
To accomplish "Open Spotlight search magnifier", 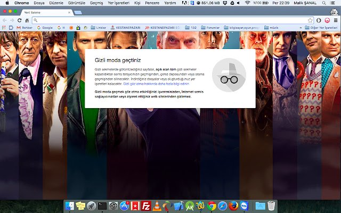I will click(324, 3).
